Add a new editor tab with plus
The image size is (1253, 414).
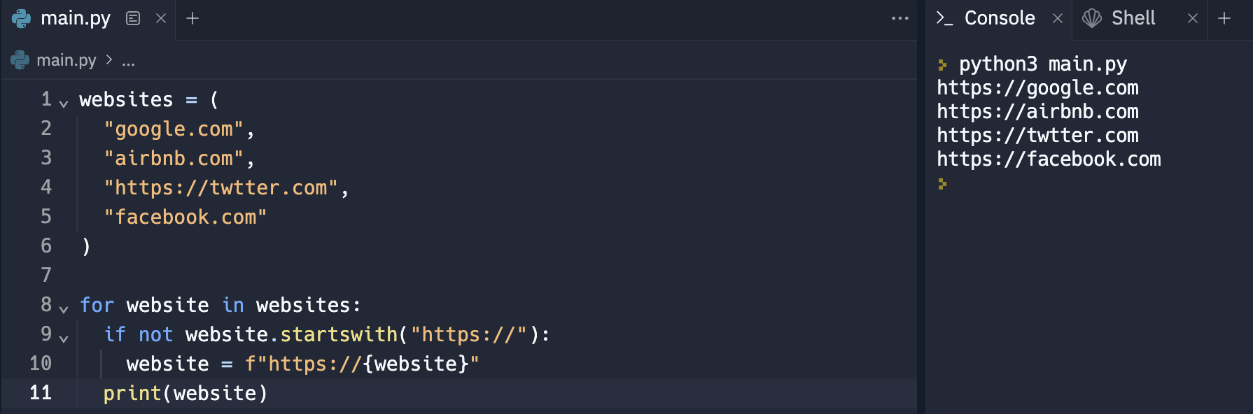tap(192, 19)
